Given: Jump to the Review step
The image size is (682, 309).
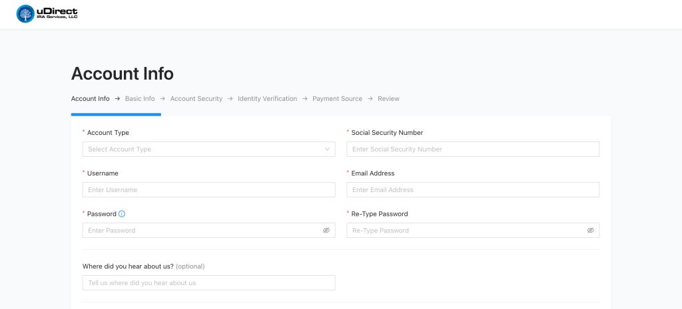Looking at the screenshot, I should point(388,99).
